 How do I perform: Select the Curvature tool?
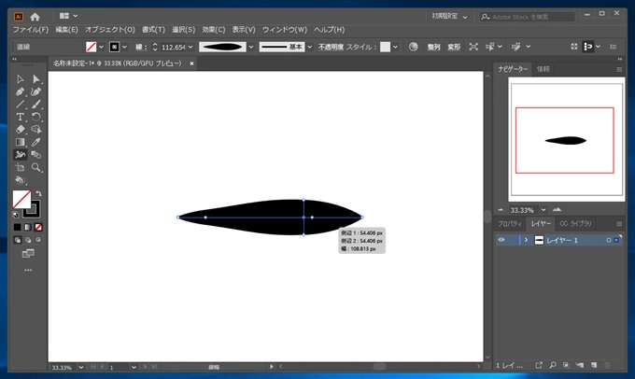(x=36, y=91)
